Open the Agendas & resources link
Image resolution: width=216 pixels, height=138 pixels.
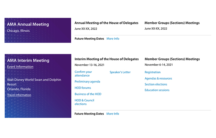point(158,79)
